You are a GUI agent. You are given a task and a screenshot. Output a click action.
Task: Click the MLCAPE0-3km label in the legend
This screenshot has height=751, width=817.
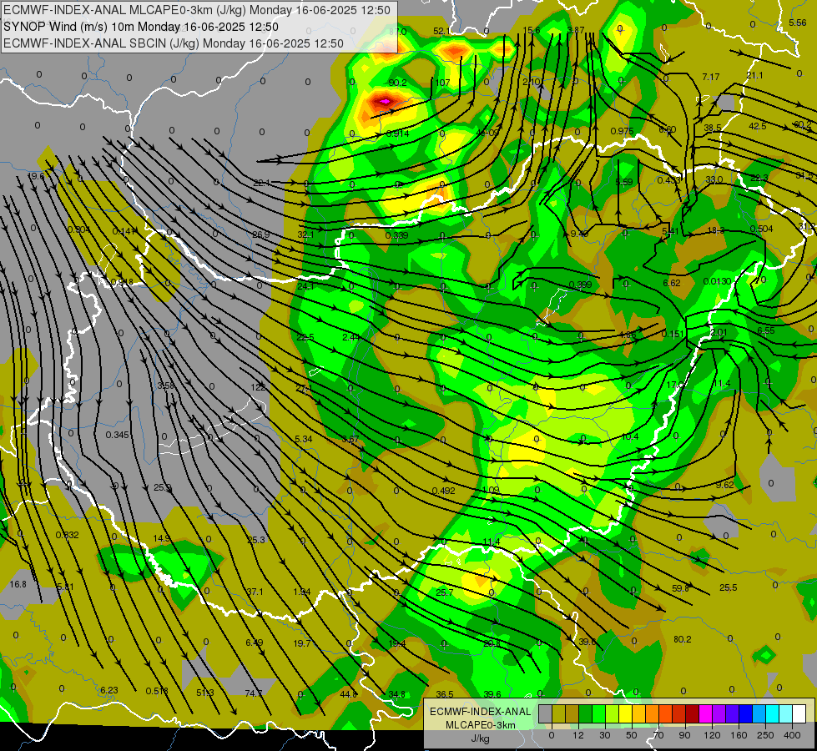coord(481,725)
